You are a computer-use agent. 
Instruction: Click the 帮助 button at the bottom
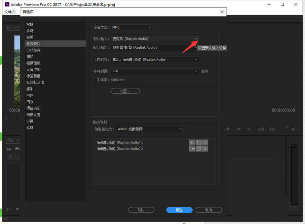(x=141, y=210)
